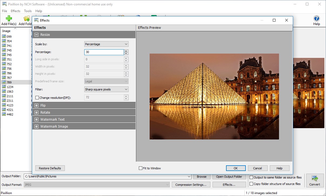Image resolution: width=326 pixels, height=196 pixels.
Task: Open Help via the question mark icon
Action: tap(316, 18)
